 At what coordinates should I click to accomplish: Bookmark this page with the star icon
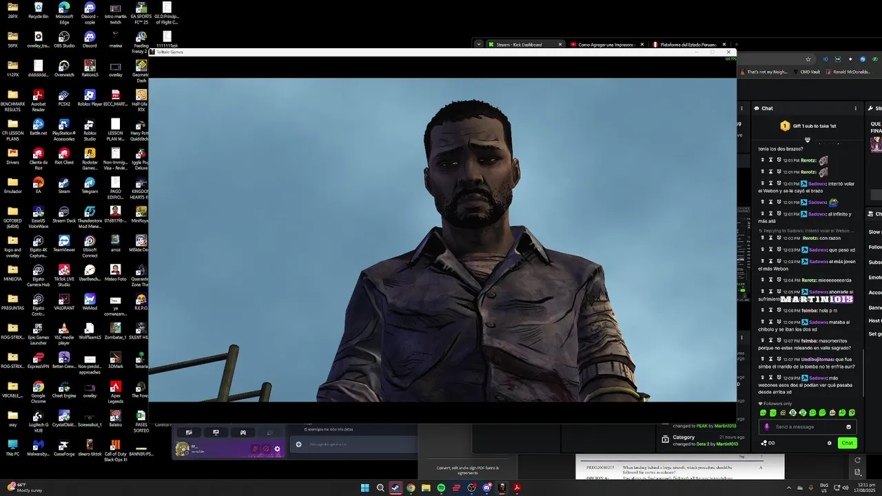tap(808, 59)
